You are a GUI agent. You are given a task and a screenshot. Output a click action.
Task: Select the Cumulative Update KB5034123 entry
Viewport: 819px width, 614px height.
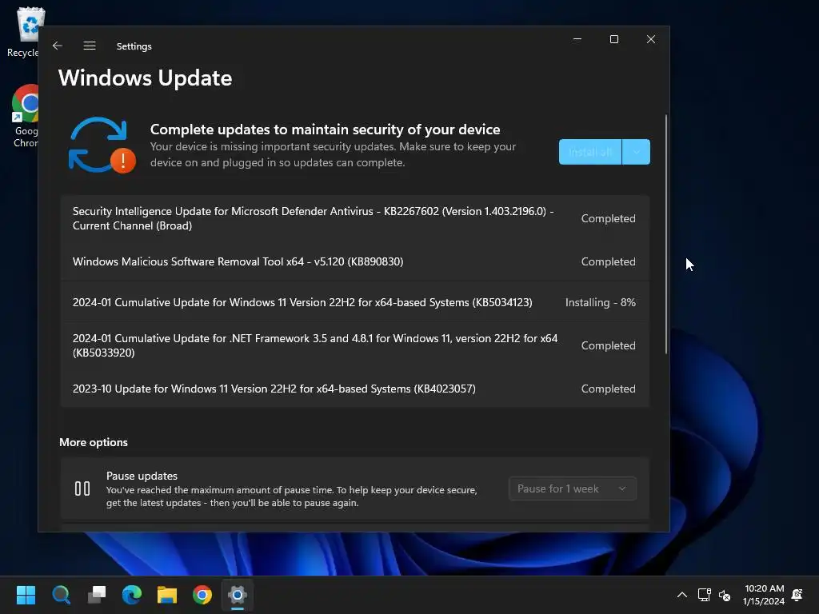354,302
